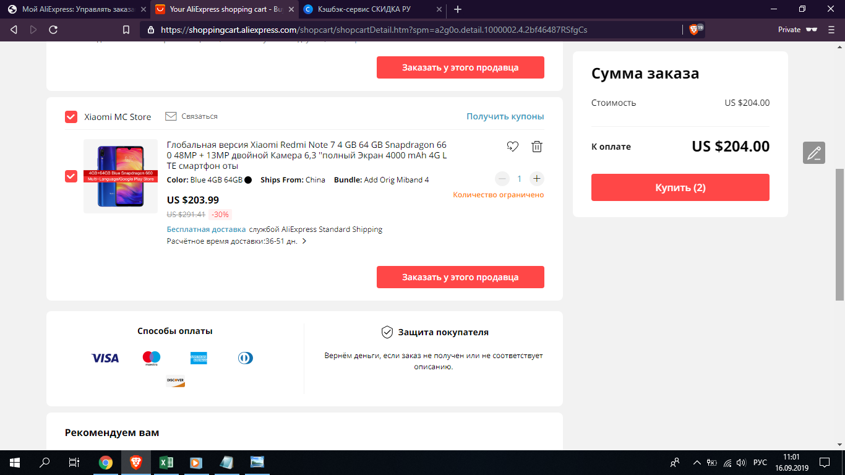This screenshot has width=845, height=475.
Task: Click the Связаться contact link
Action: [199, 116]
